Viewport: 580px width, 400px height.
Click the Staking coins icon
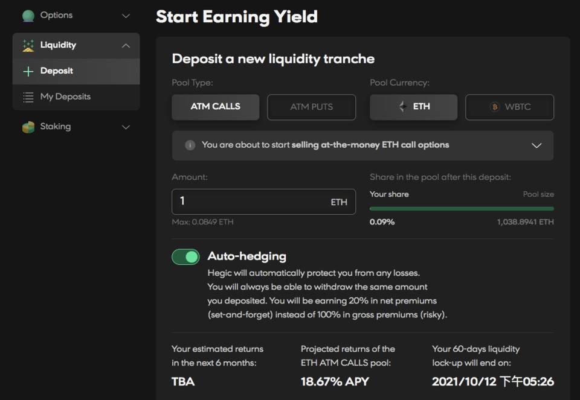click(28, 127)
